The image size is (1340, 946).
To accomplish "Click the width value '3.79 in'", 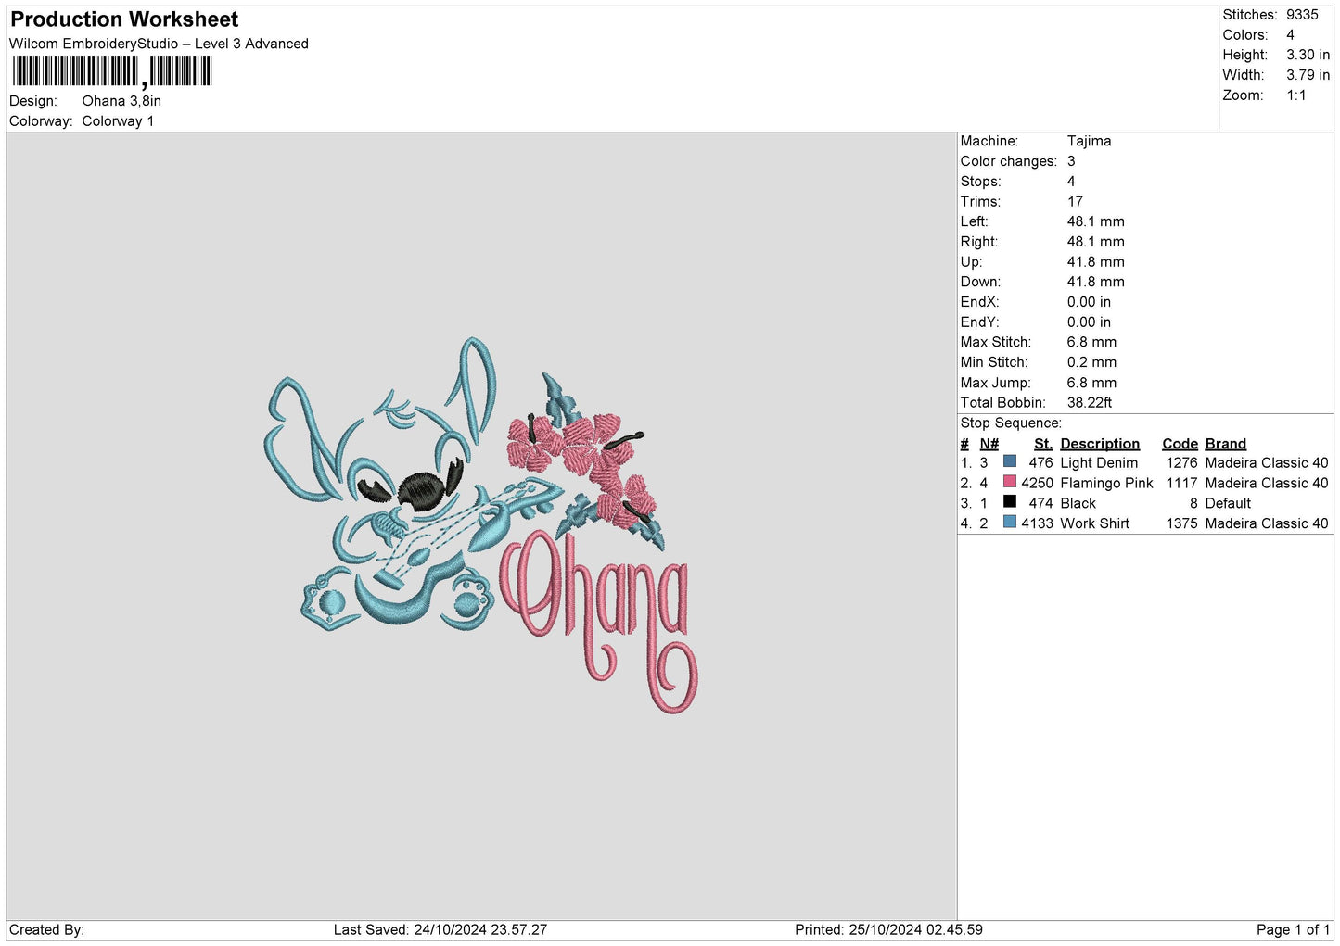I will click(x=1308, y=75).
